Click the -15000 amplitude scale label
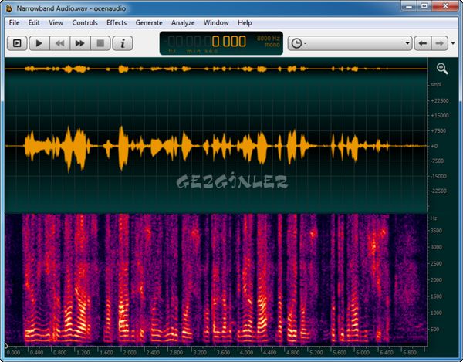This screenshot has height=362, width=463. (439, 176)
